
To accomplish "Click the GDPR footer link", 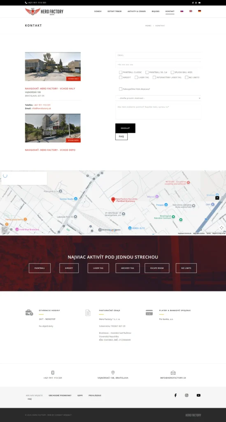I will click(80, 395).
